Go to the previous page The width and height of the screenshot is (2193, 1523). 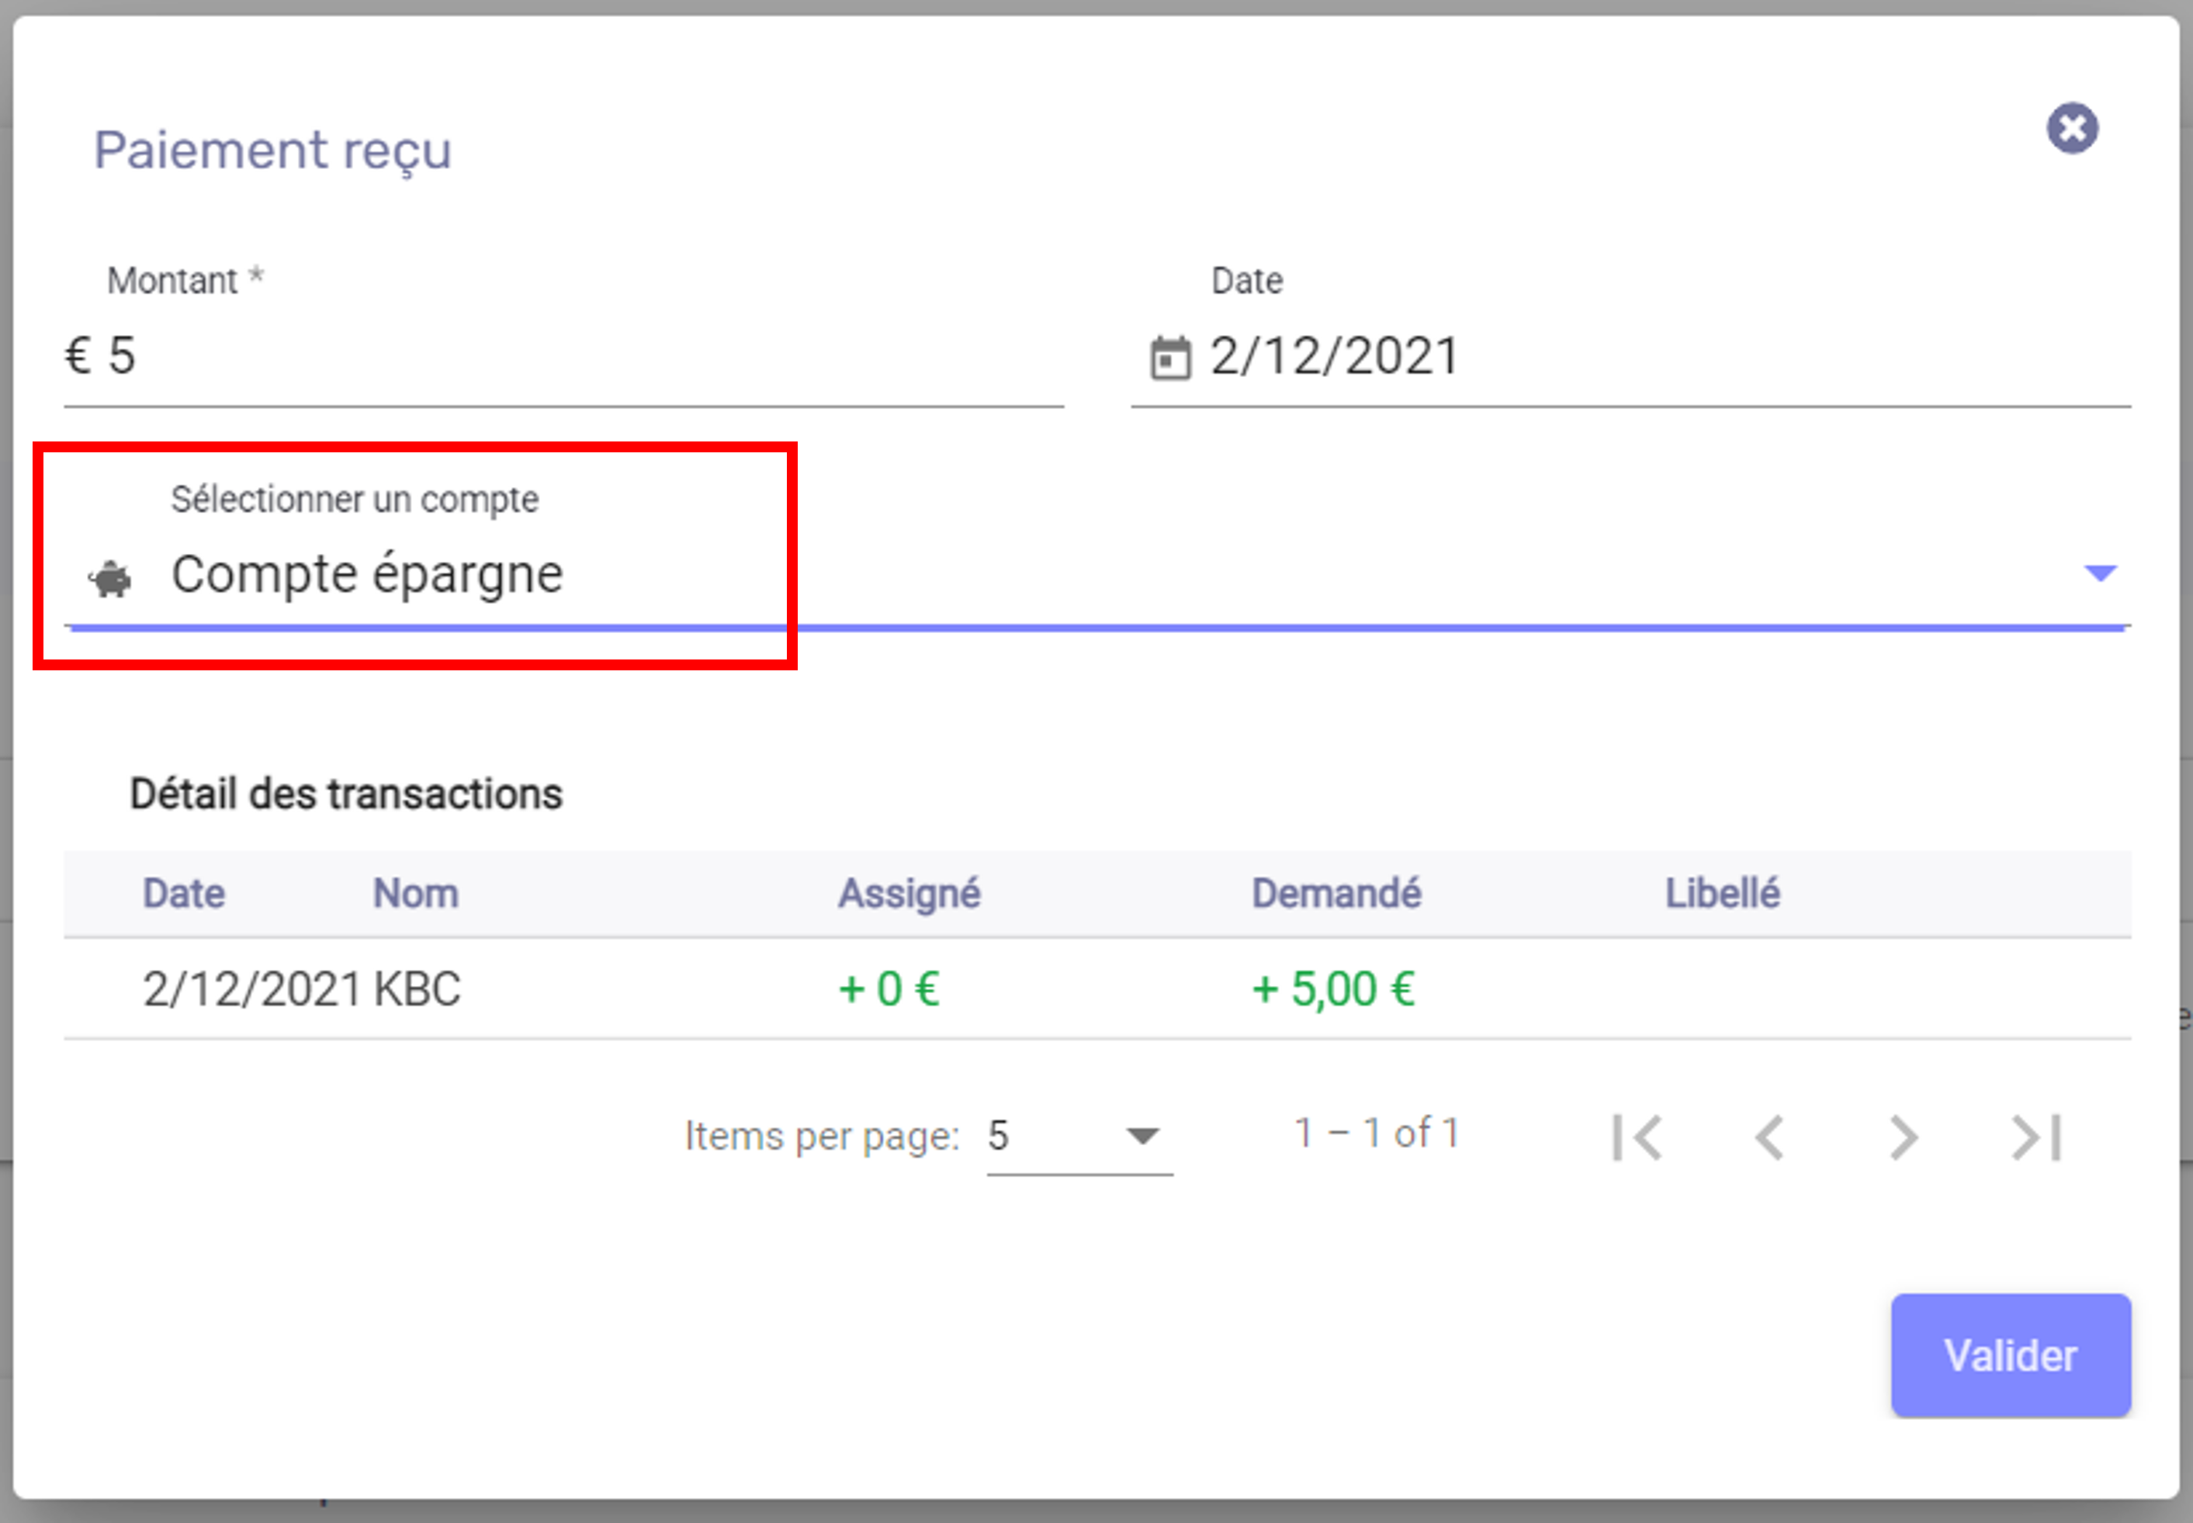1770,1137
